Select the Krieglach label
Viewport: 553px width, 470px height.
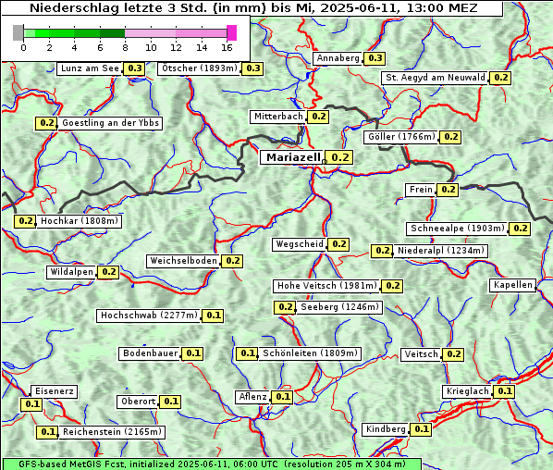point(468,391)
